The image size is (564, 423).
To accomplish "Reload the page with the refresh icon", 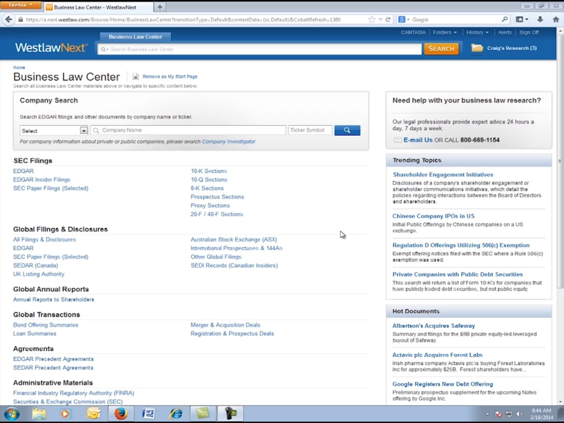I will pos(388,19).
